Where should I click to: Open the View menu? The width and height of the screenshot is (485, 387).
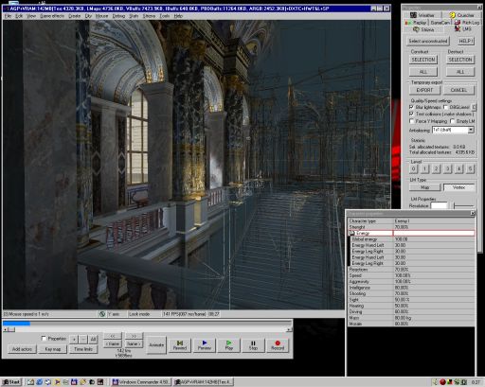tap(31, 16)
